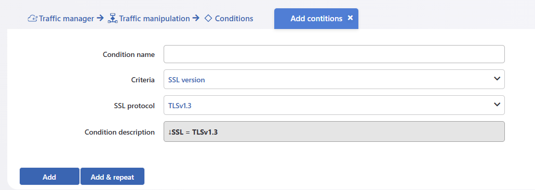
Task: Click the SSL protocol chevron arrow
Action: point(497,105)
